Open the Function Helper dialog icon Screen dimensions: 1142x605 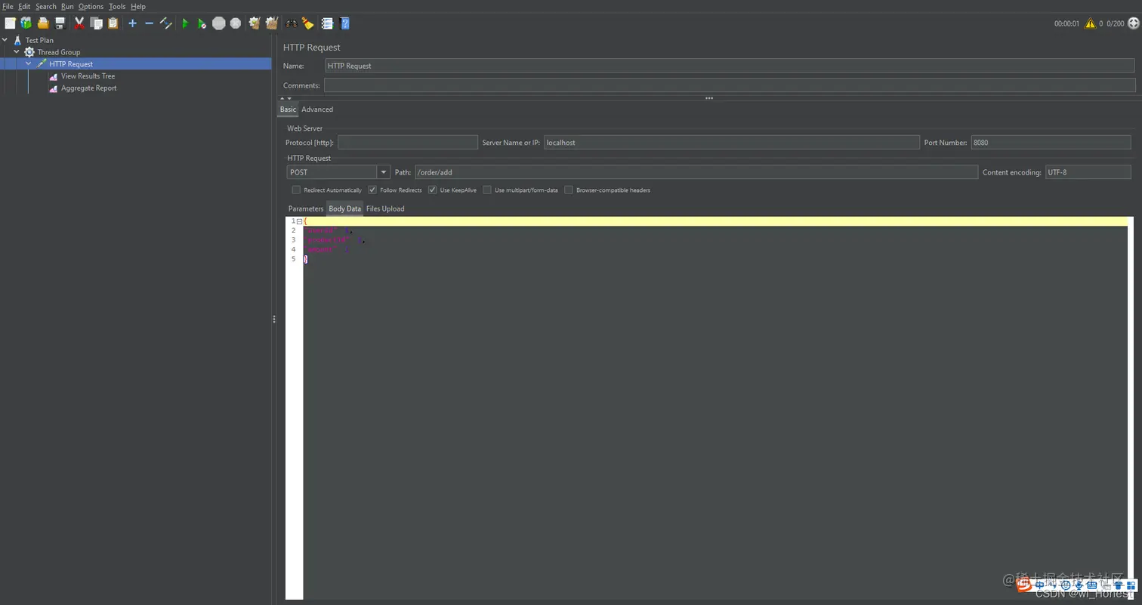point(327,23)
